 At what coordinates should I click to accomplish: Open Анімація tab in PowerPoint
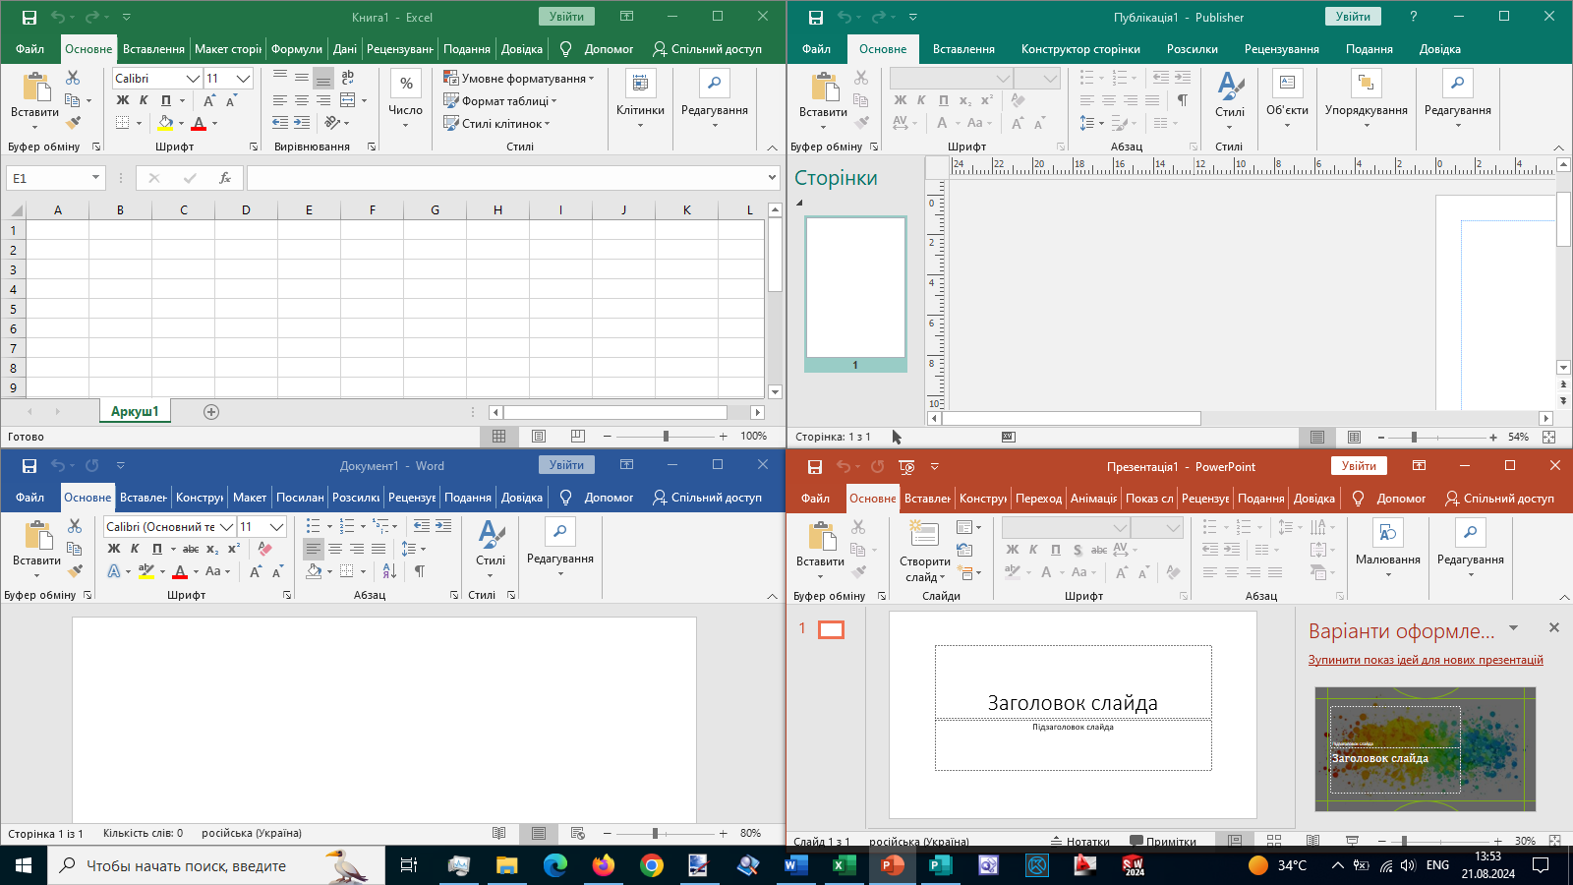[x=1093, y=499]
